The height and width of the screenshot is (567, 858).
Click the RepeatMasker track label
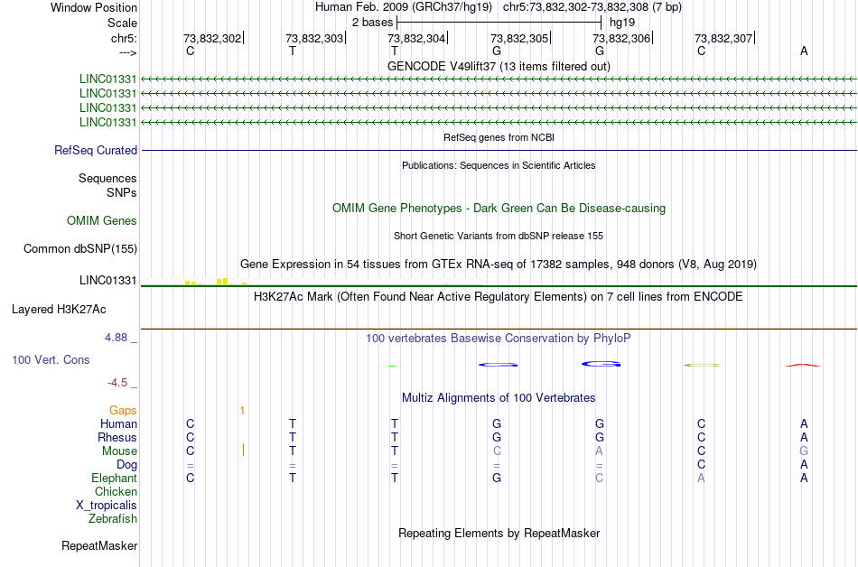pyautogui.click(x=99, y=545)
